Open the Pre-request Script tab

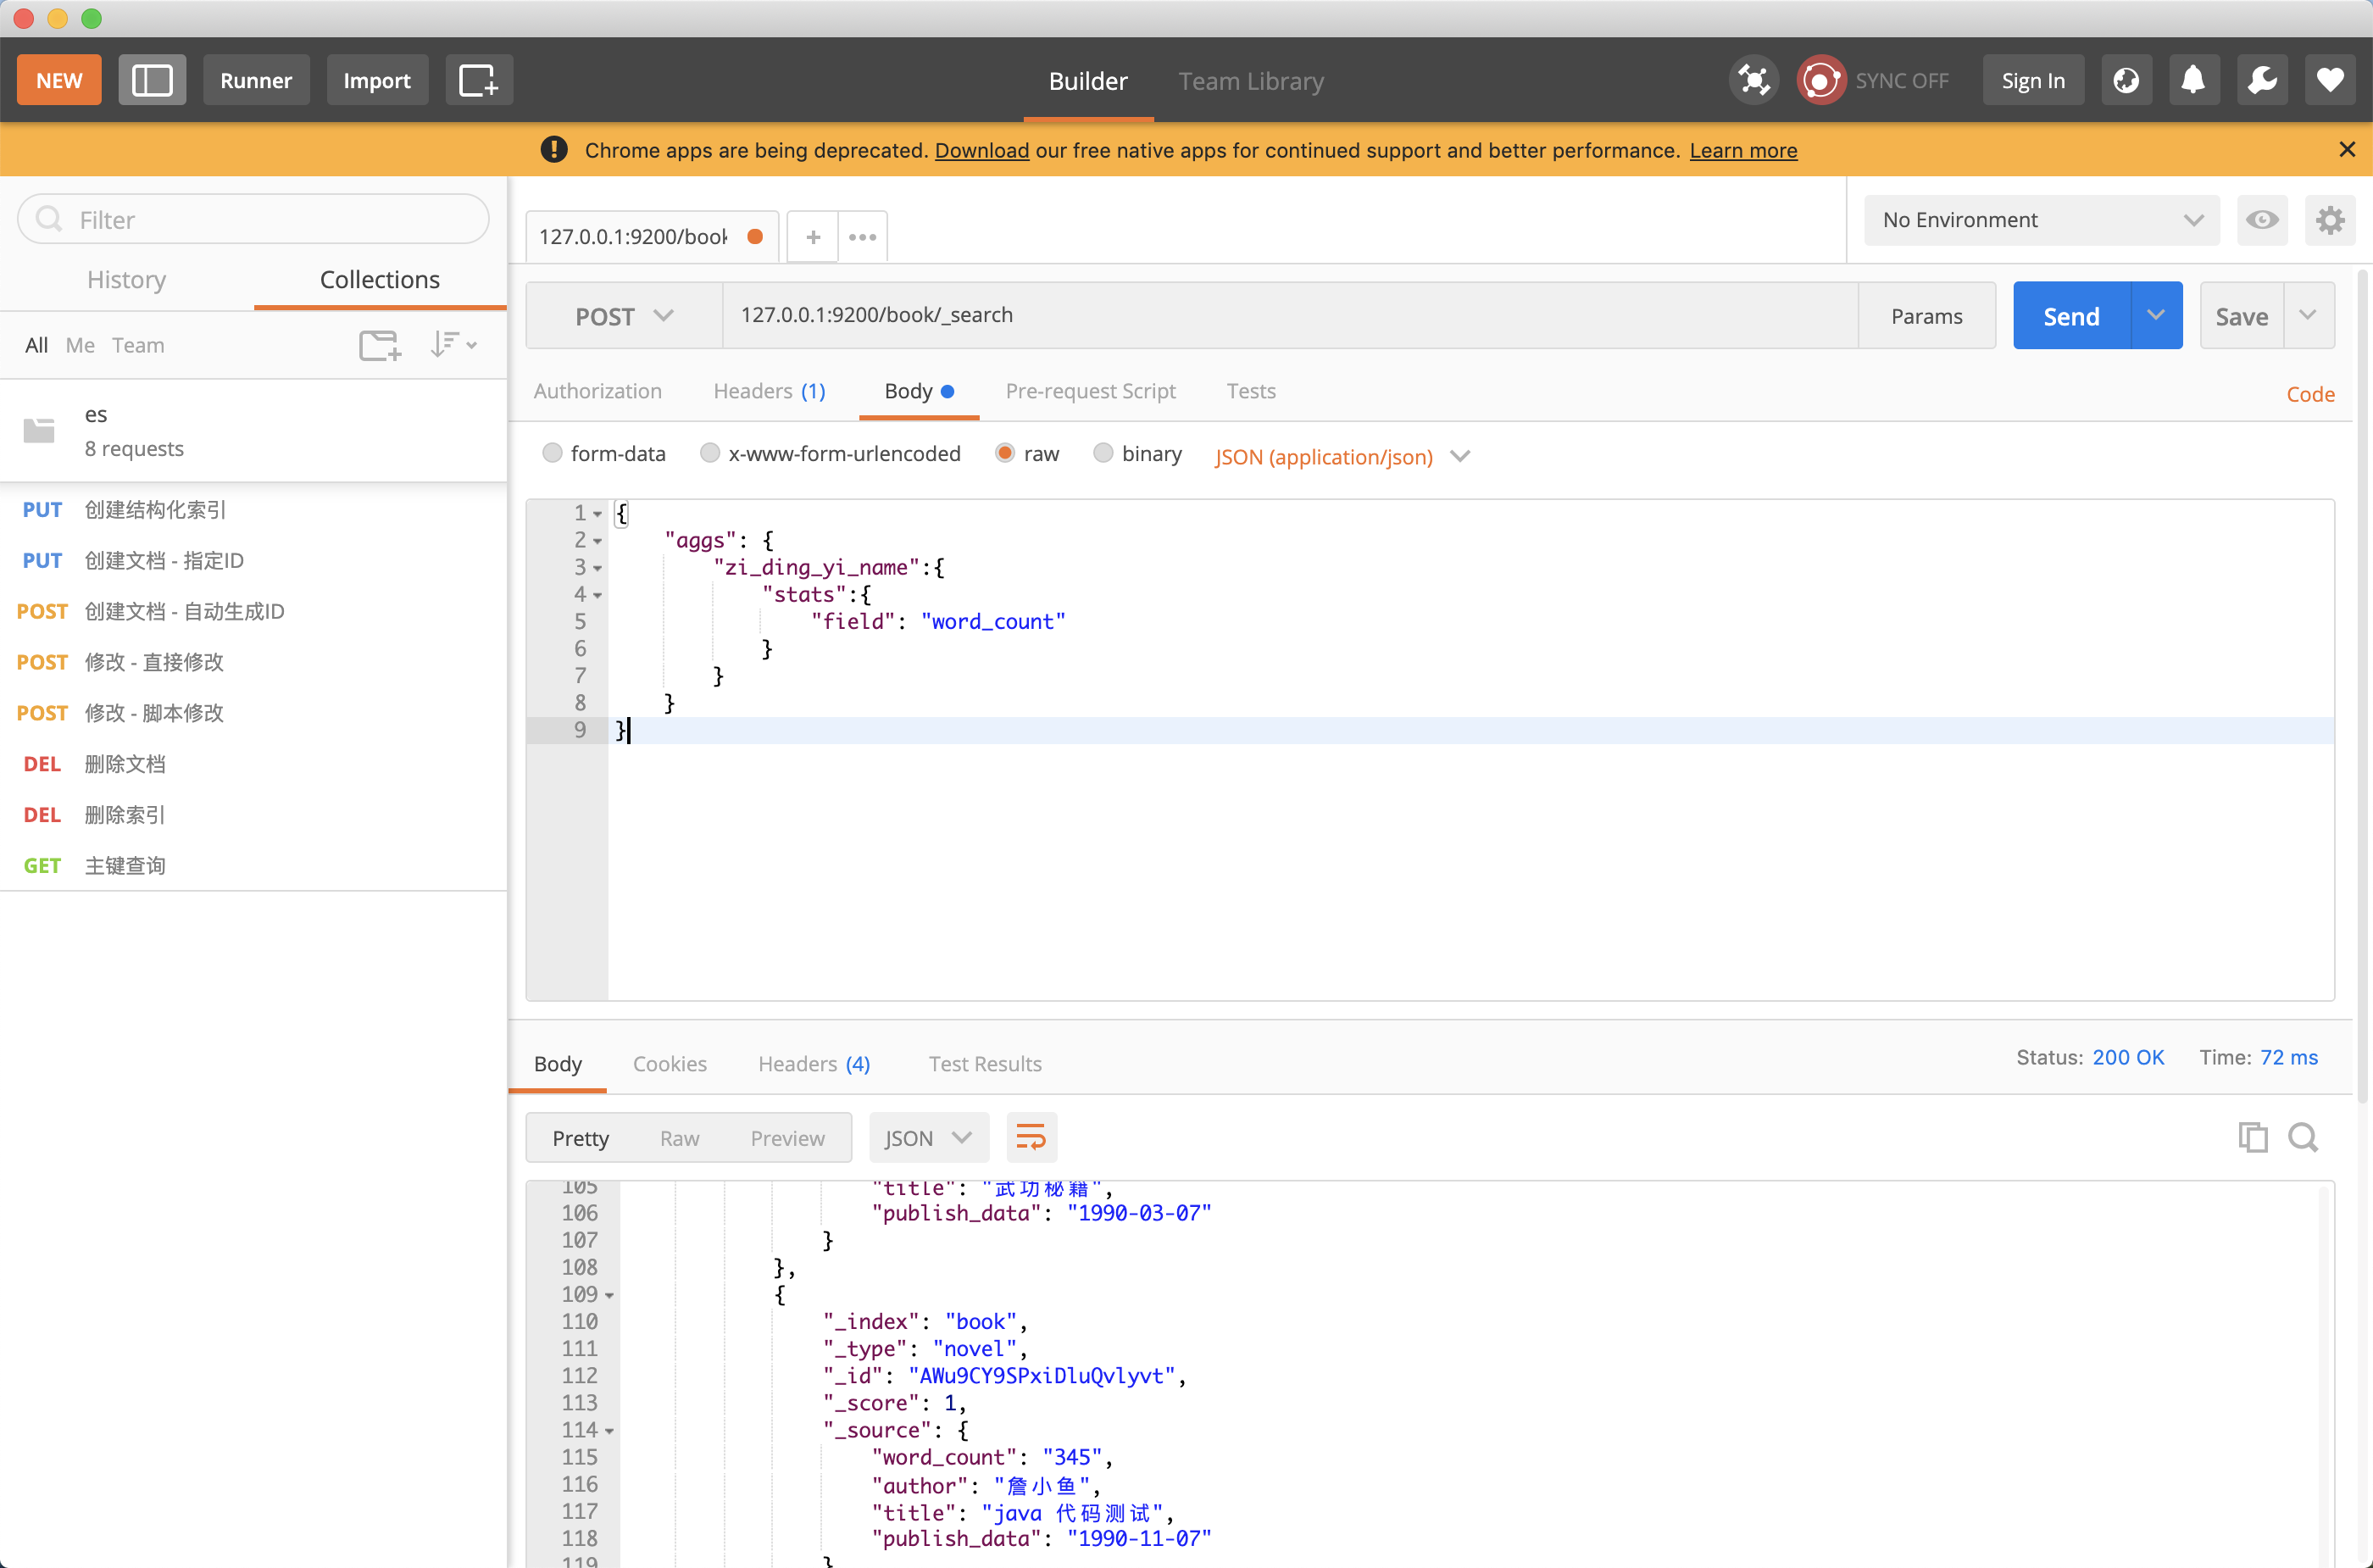pyautogui.click(x=1090, y=391)
